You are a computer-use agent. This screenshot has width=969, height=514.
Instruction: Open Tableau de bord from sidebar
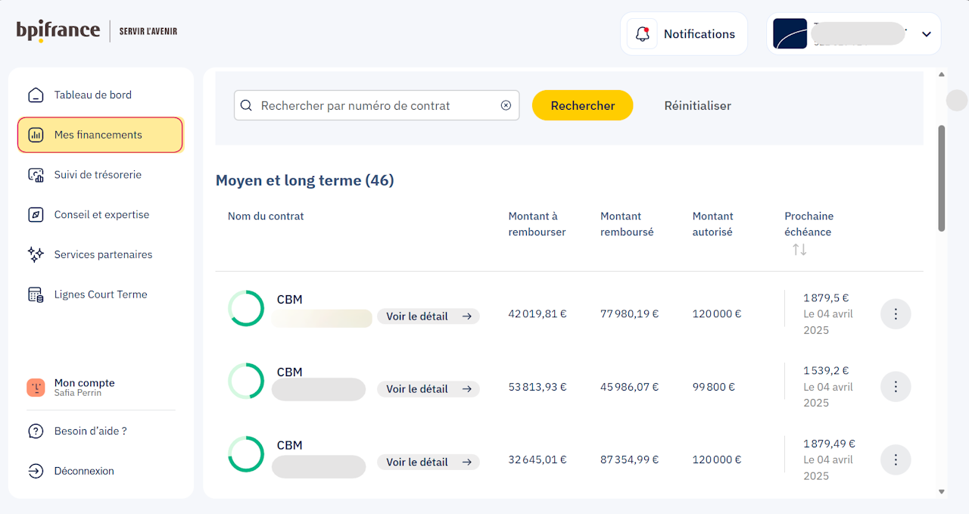point(93,95)
